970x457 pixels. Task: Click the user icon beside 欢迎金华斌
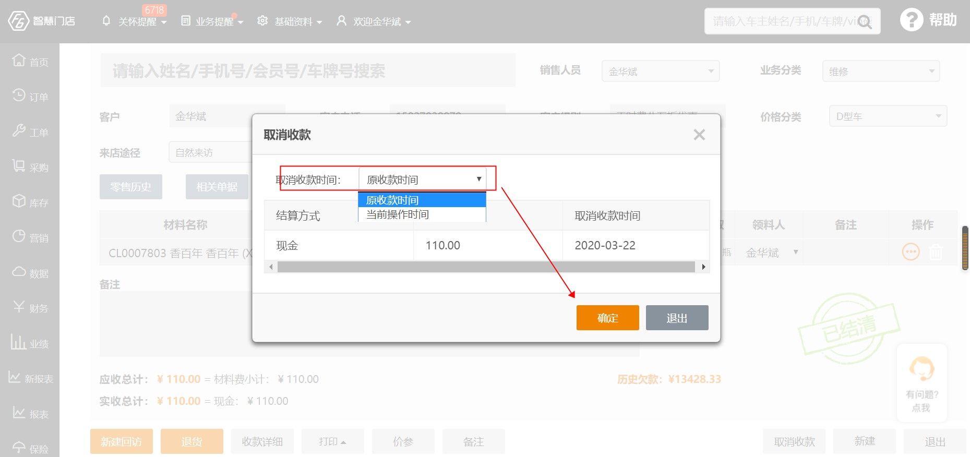tap(341, 21)
